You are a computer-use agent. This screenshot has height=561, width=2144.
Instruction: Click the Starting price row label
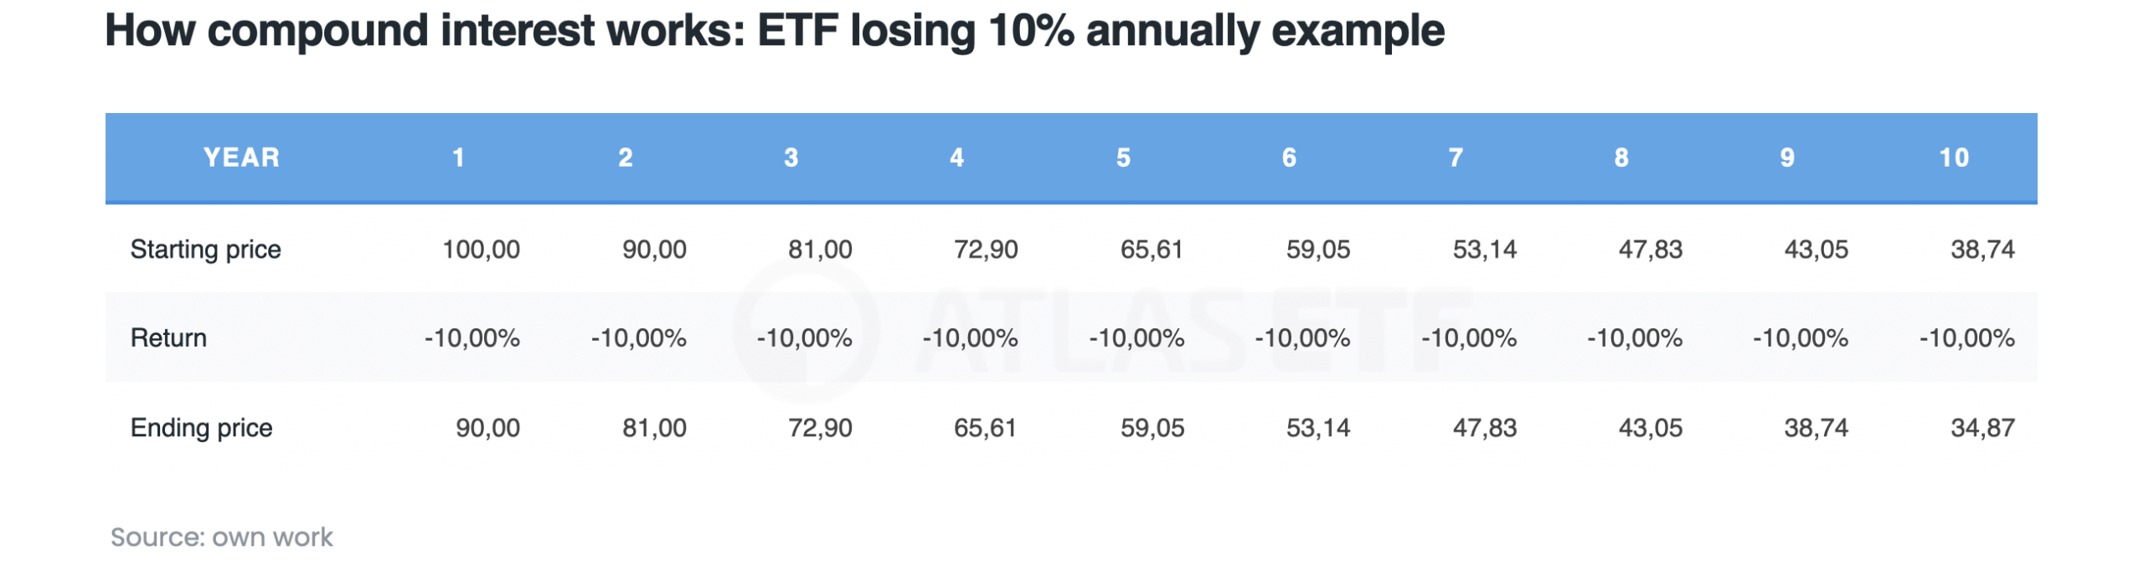(205, 250)
